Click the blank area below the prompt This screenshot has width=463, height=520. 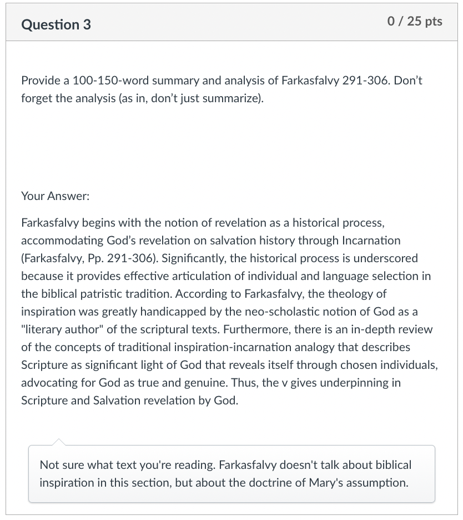pos(231,146)
